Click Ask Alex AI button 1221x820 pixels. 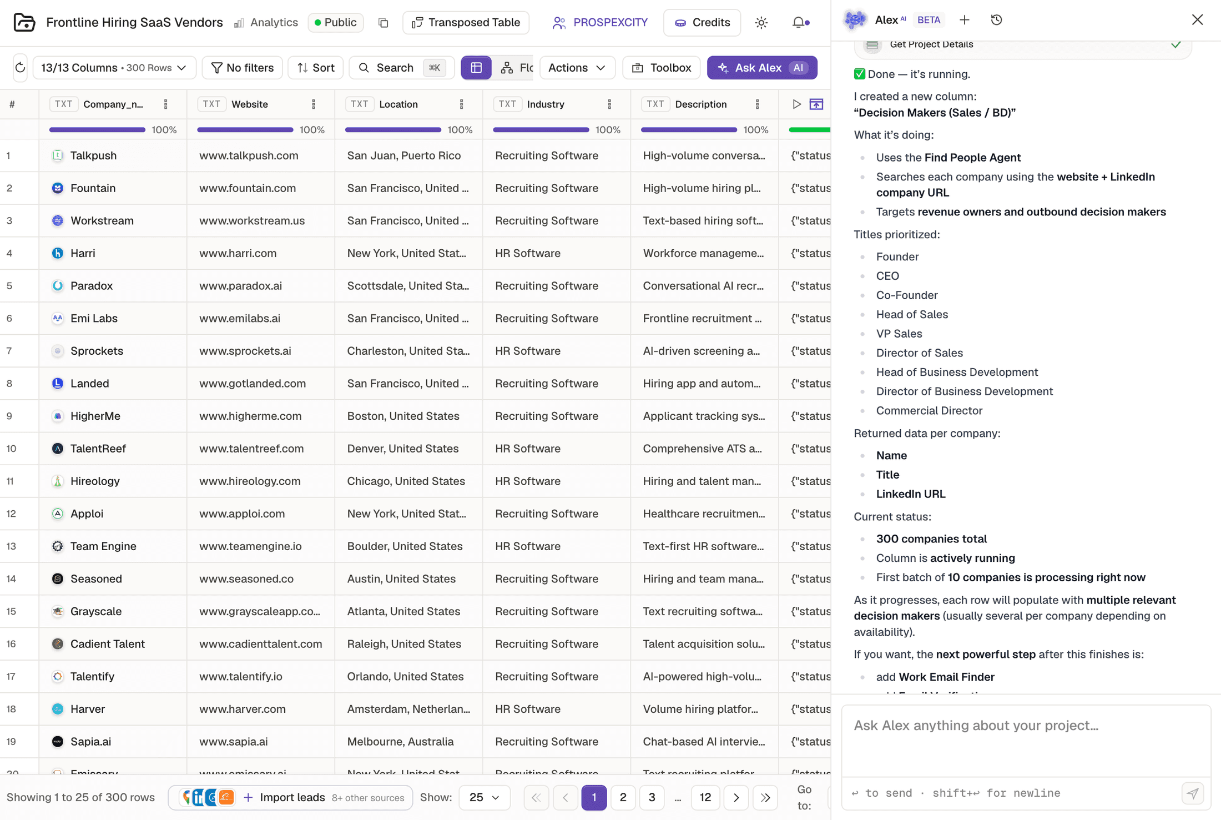click(762, 68)
